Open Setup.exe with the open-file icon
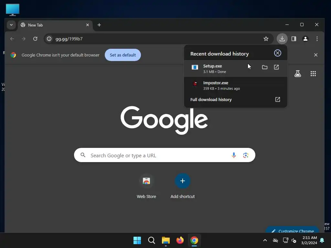The height and width of the screenshot is (248, 331). pyautogui.click(x=276, y=67)
